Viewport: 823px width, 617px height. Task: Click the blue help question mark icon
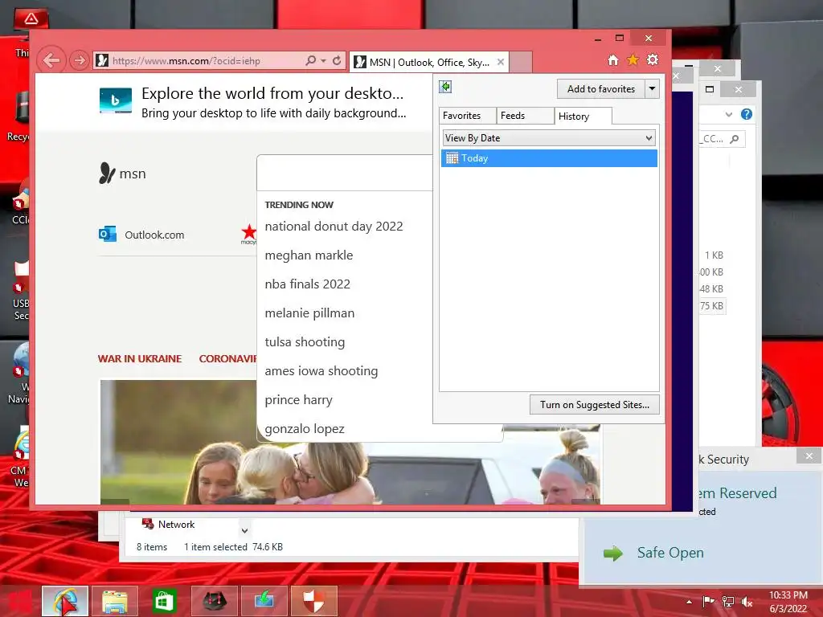(747, 114)
